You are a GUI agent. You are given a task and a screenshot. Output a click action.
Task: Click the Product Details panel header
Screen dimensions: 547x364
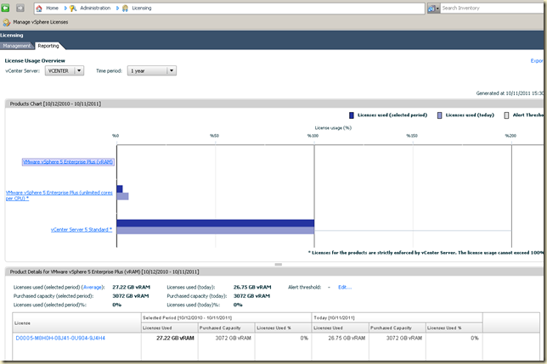[x=274, y=272]
